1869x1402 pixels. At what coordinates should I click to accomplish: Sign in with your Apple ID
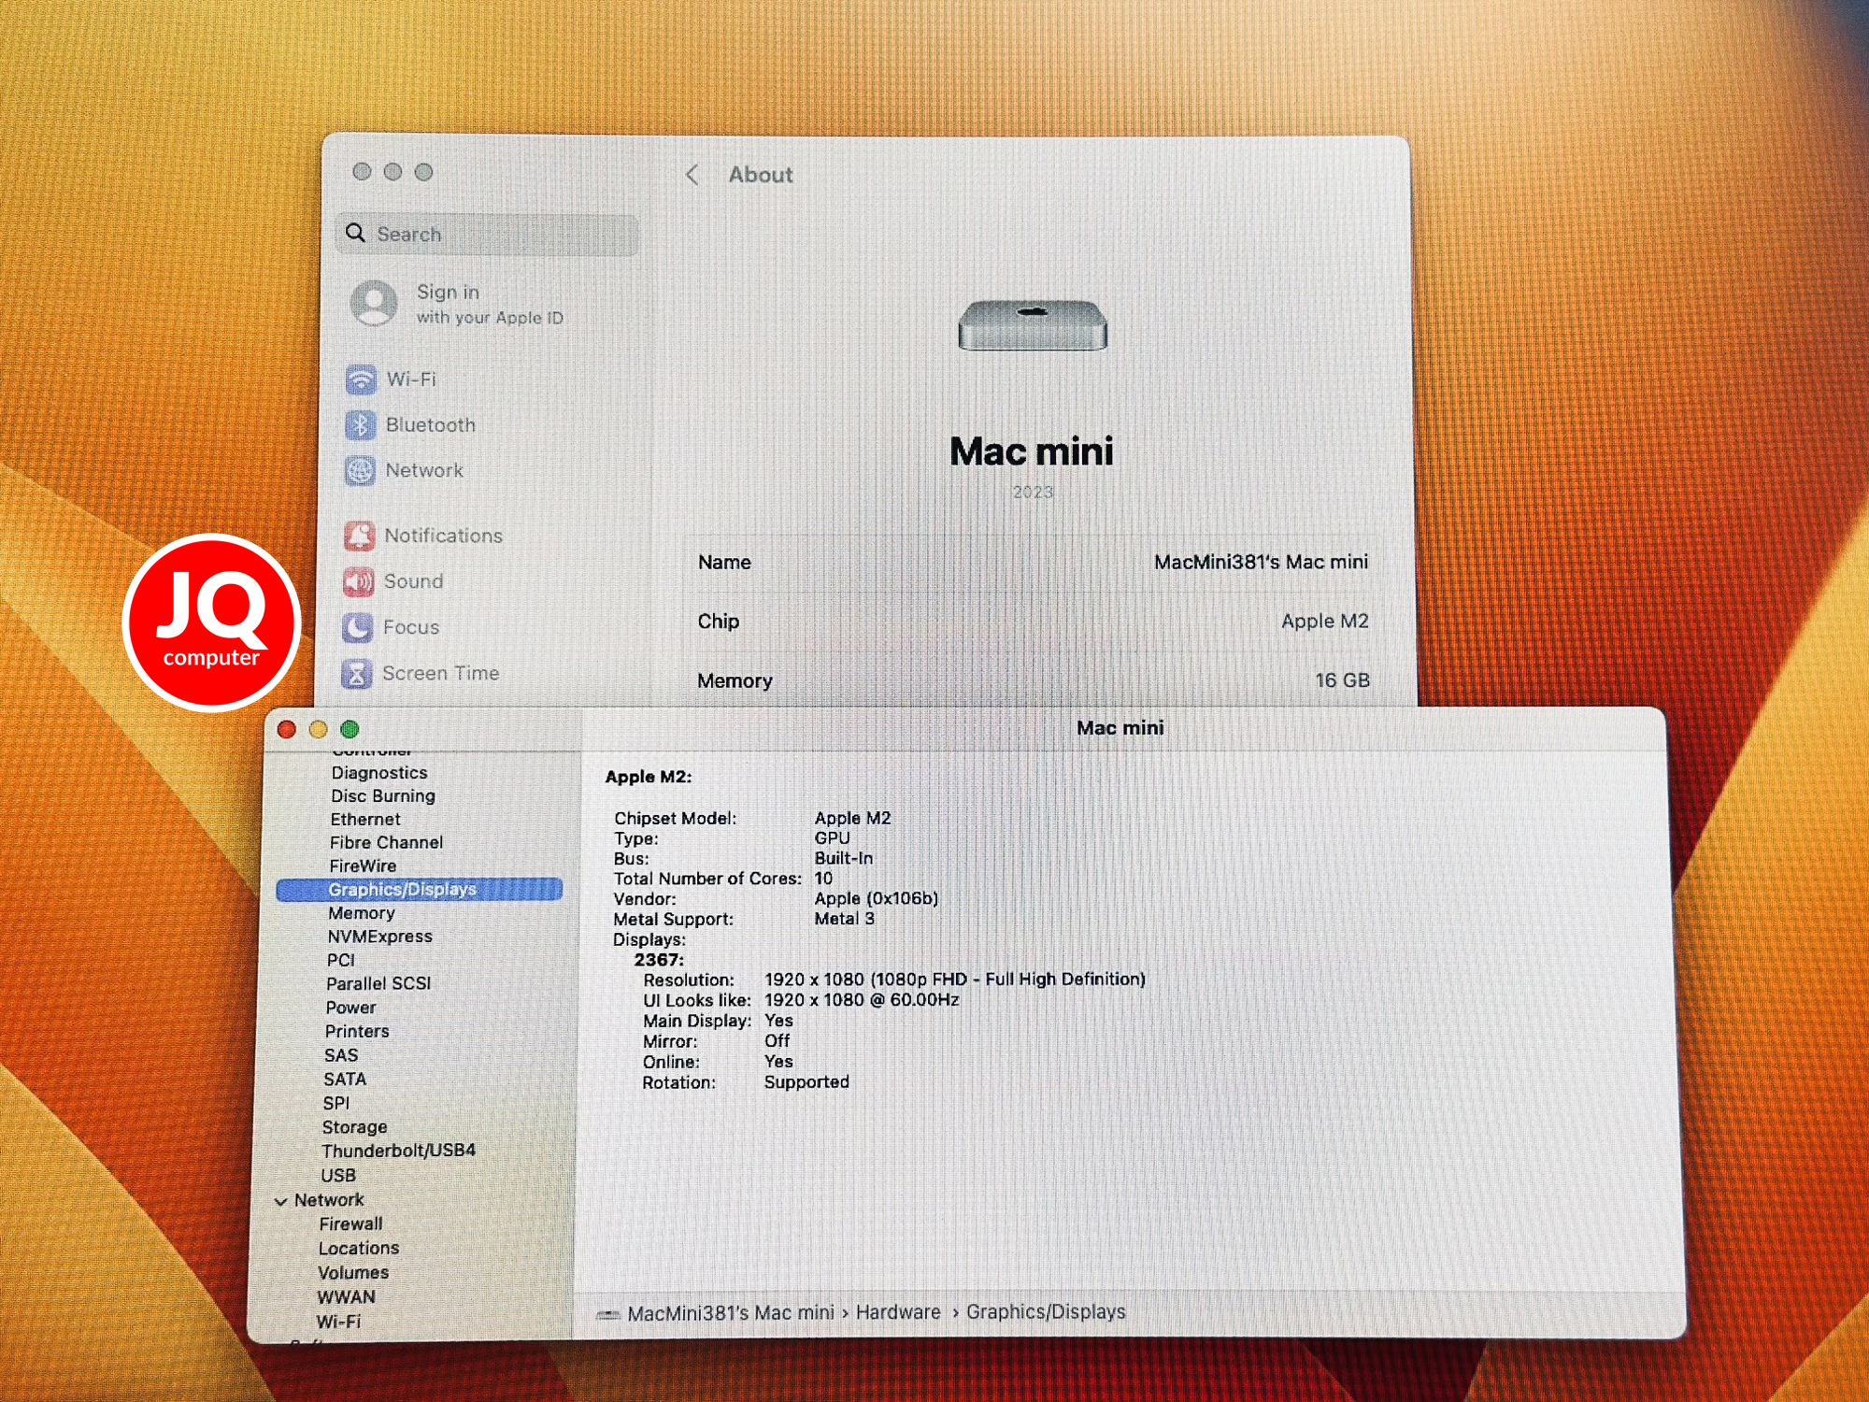(x=490, y=304)
